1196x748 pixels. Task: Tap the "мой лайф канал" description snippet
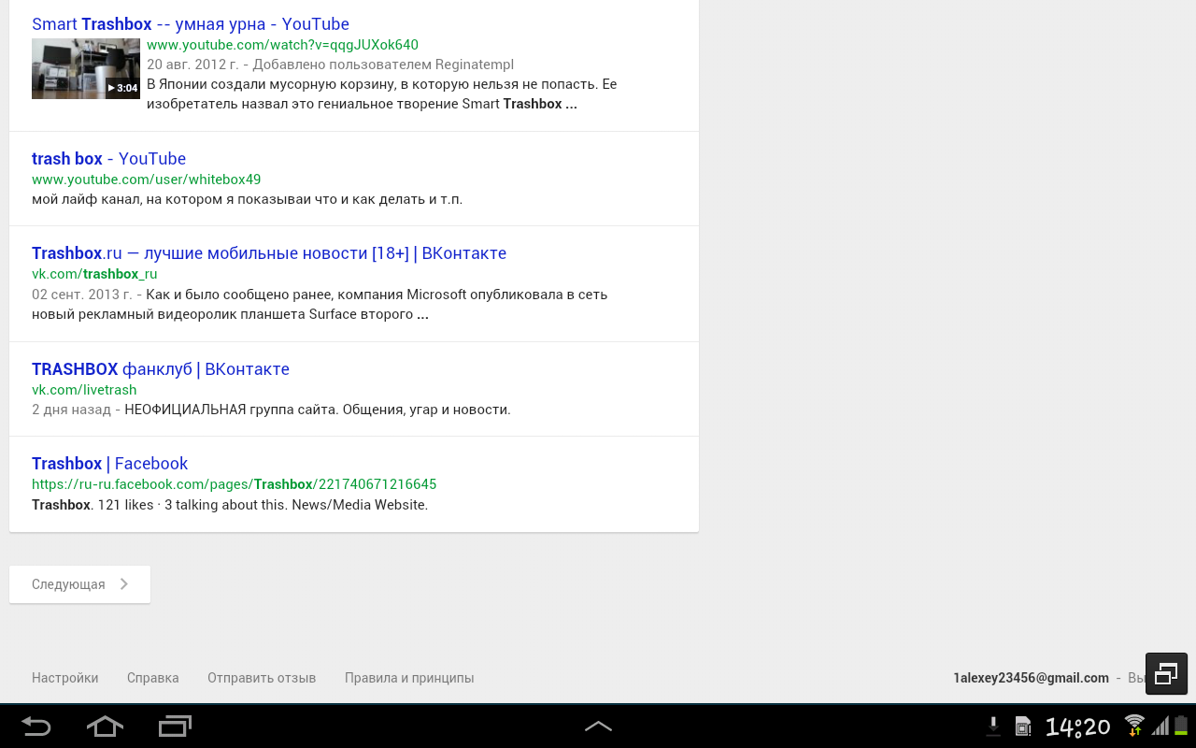point(247,199)
